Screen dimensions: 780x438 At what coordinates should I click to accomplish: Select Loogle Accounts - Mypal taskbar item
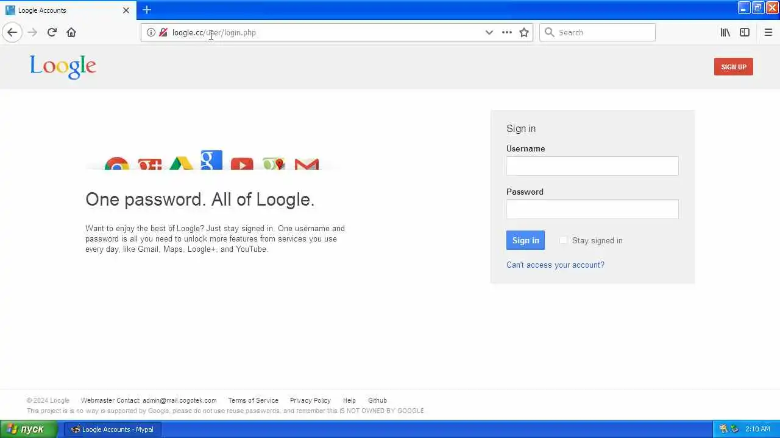(x=112, y=429)
